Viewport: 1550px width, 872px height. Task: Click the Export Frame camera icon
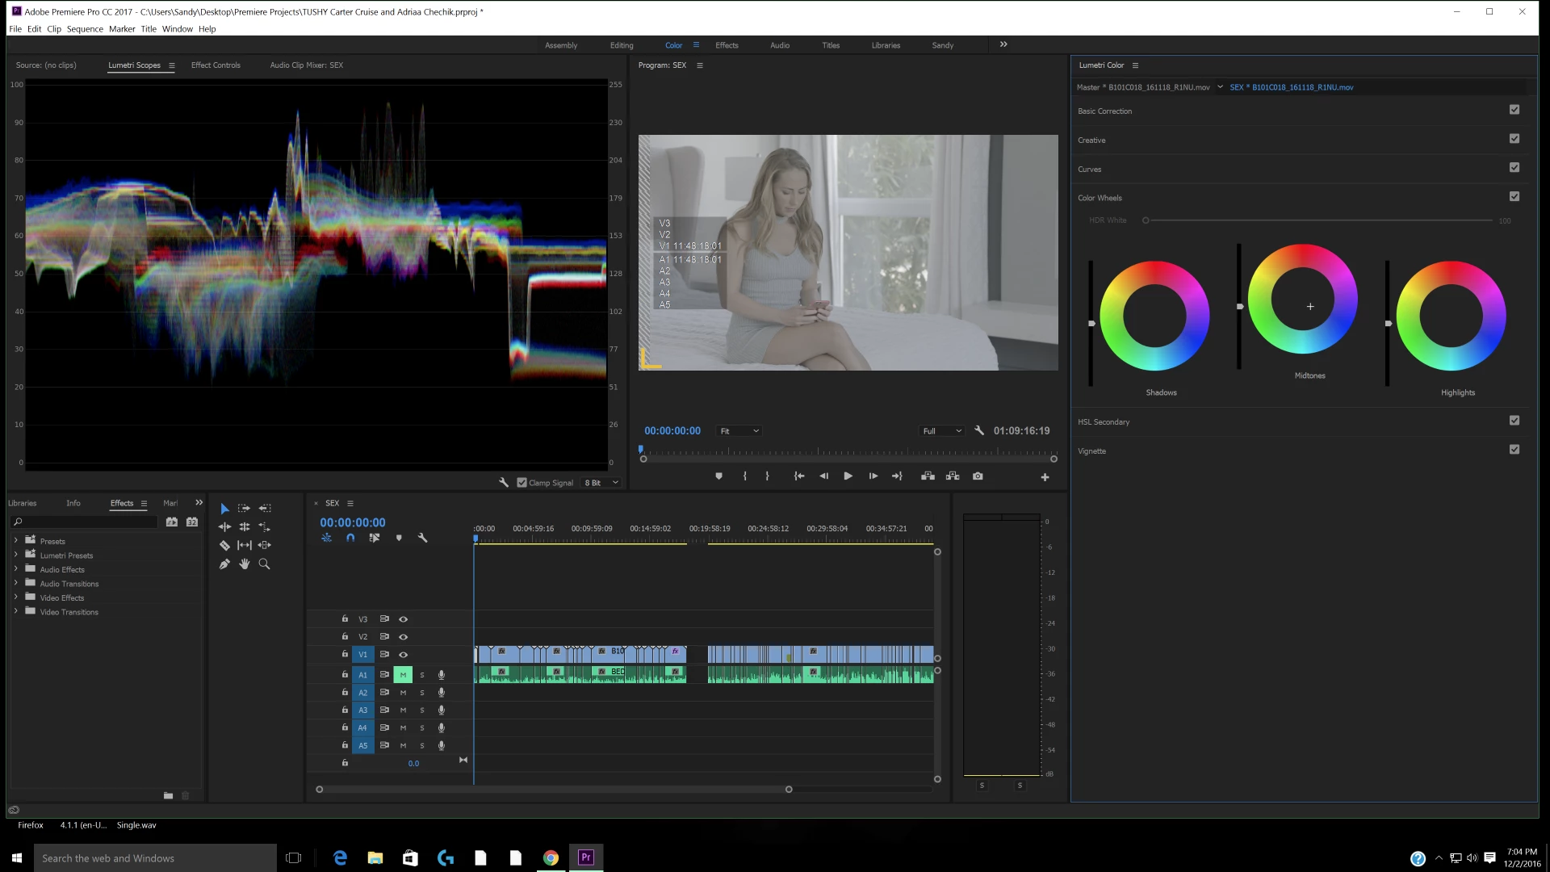[x=978, y=476]
